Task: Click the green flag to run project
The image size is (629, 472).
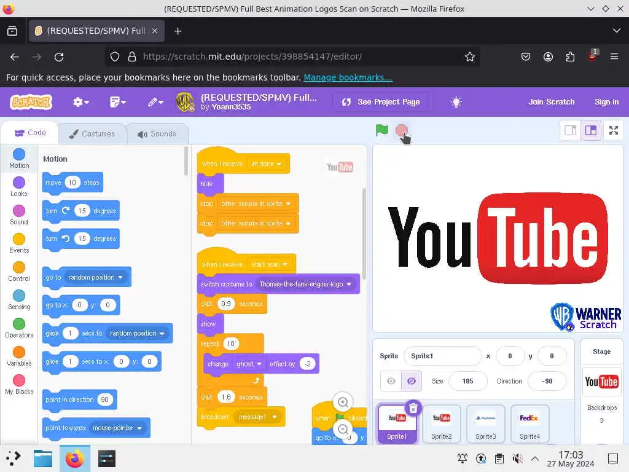Action: coord(382,130)
